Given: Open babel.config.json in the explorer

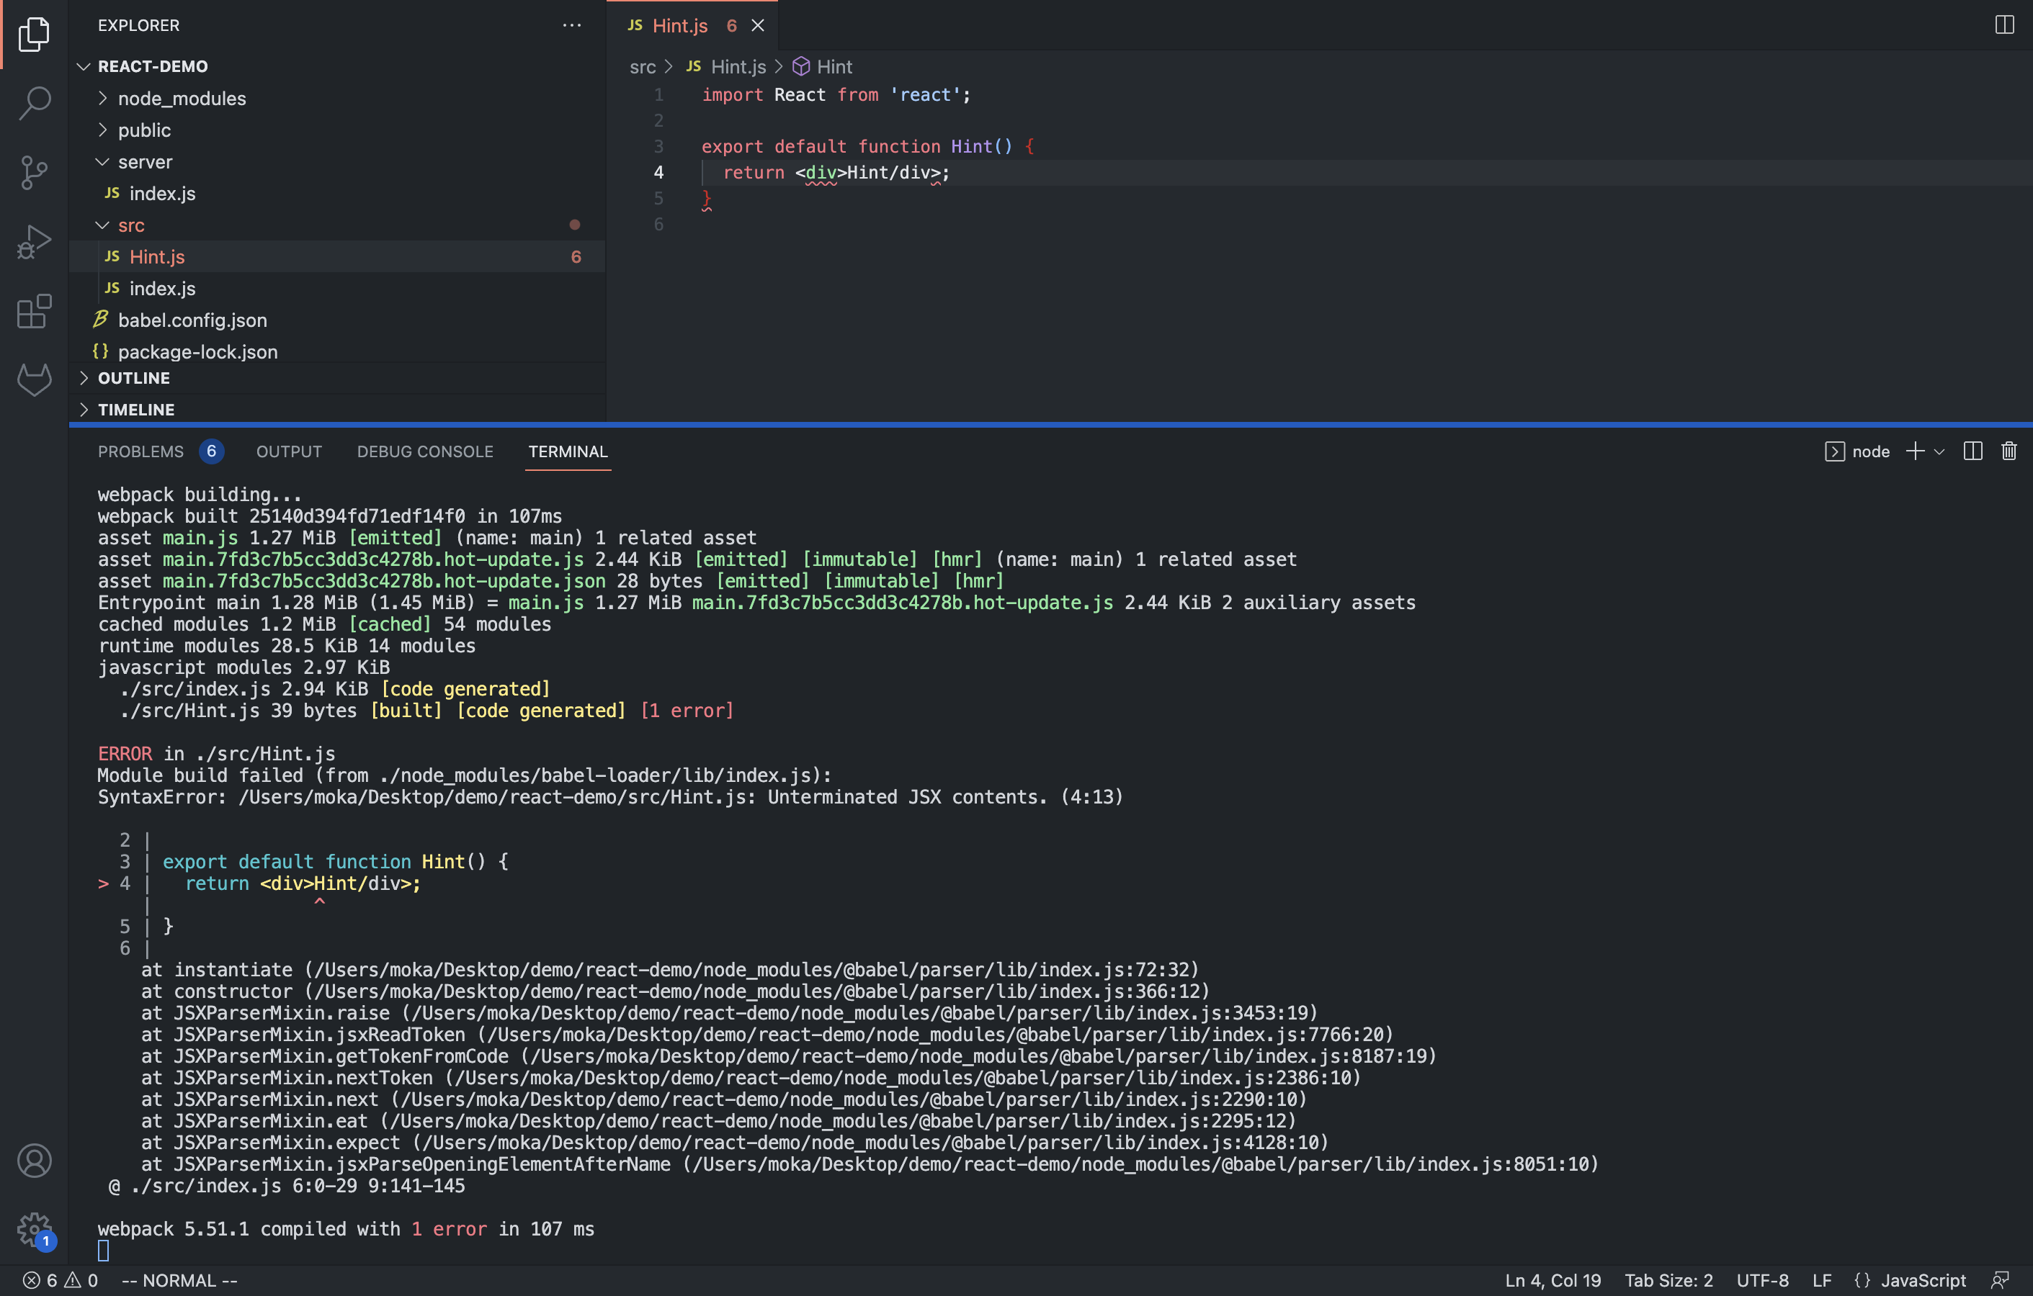Looking at the screenshot, I should [x=192, y=320].
